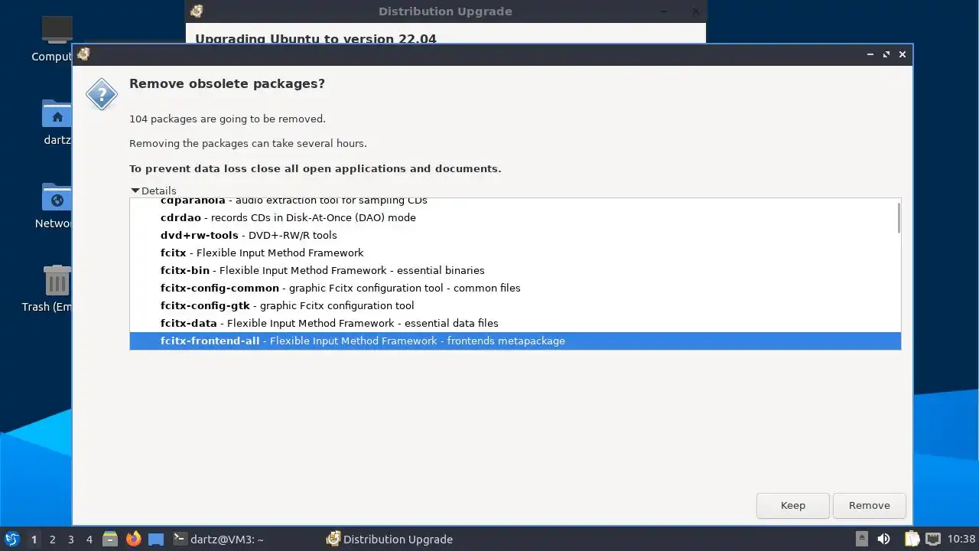Select the fcitx-bin package row

pyautogui.click(x=515, y=270)
